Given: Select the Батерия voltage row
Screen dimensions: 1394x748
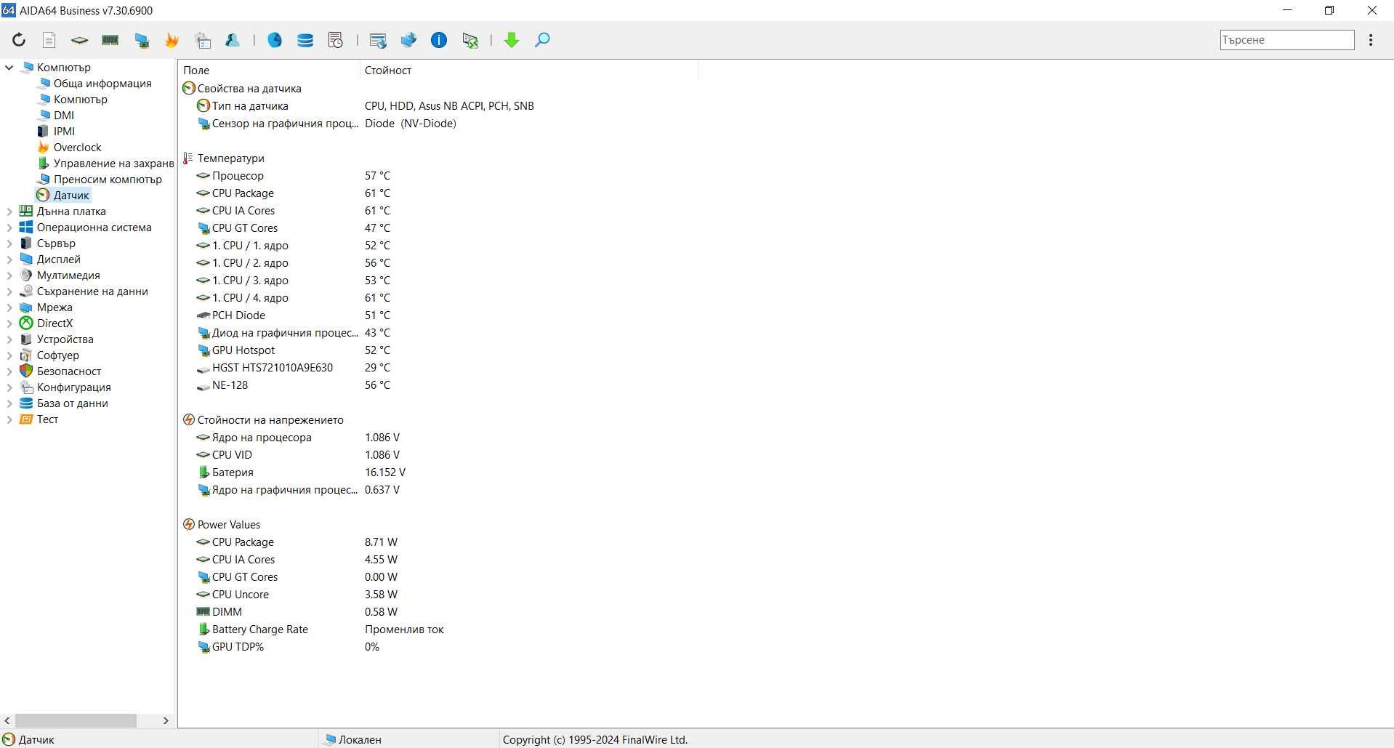Looking at the screenshot, I should (301, 472).
